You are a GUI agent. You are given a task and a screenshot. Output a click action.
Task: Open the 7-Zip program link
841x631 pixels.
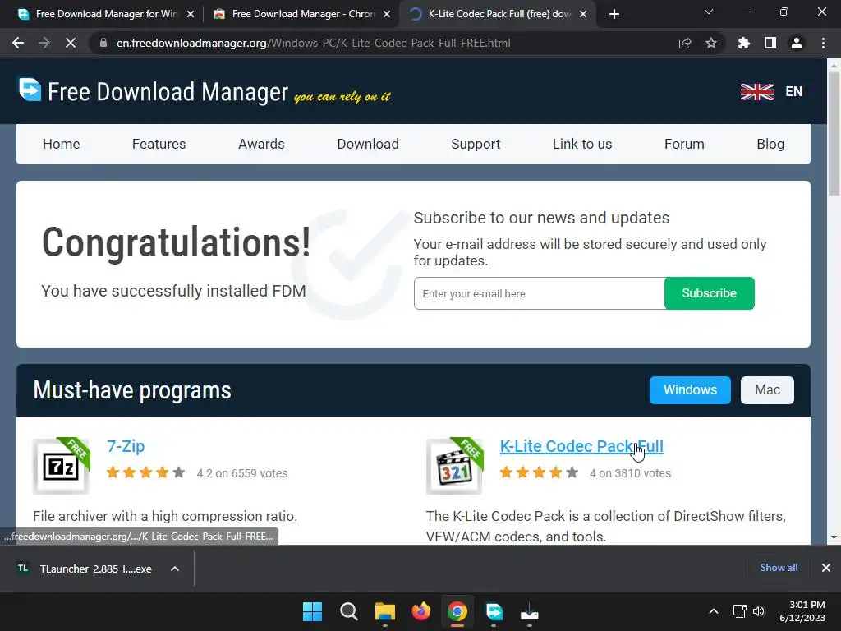[x=126, y=446]
